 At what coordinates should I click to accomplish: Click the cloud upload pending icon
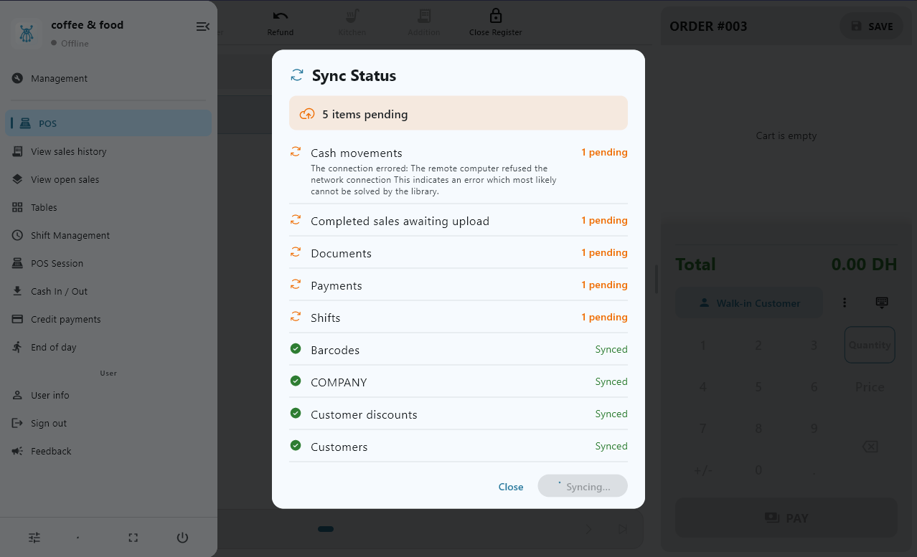pos(307,114)
